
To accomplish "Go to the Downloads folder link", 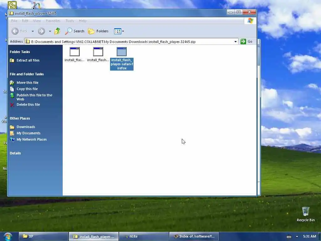I will click(26, 127).
